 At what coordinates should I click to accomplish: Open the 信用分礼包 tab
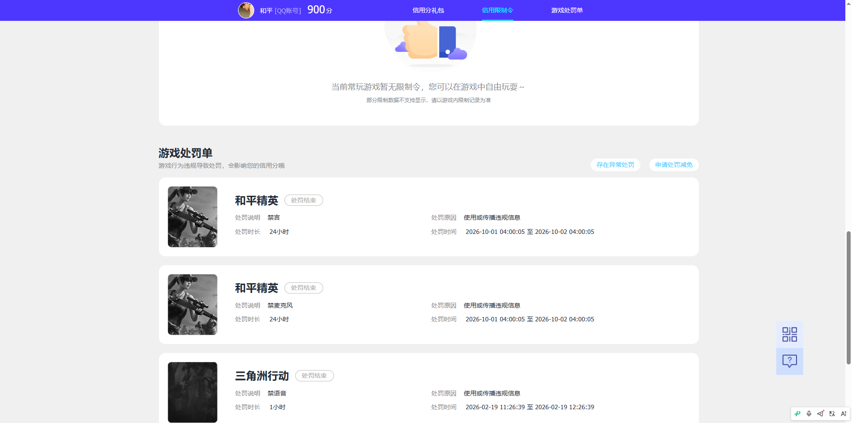tap(428, 10)
